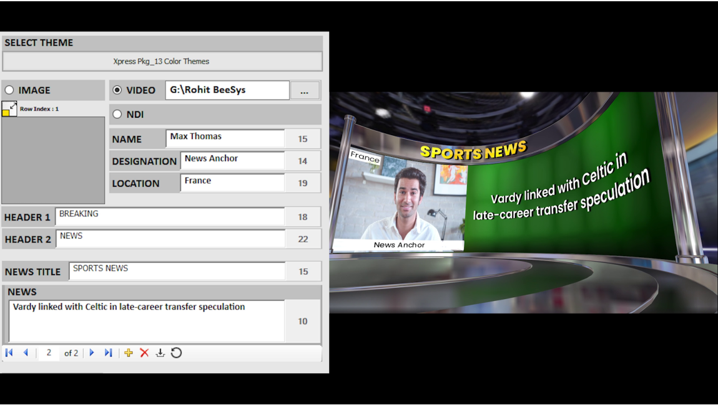The height and width of the screenshot is (405, 718).
Task: Click the resize icon beside Row Index
Action: click(x=9, y=109)
